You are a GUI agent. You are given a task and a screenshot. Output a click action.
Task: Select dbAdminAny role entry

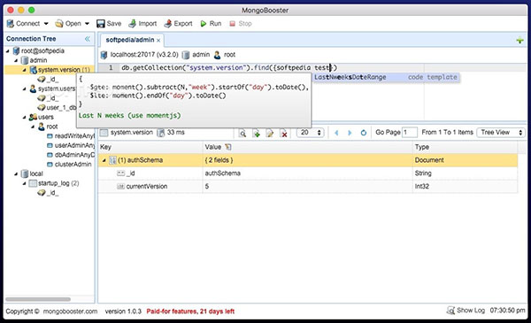(x=71, y=155)
